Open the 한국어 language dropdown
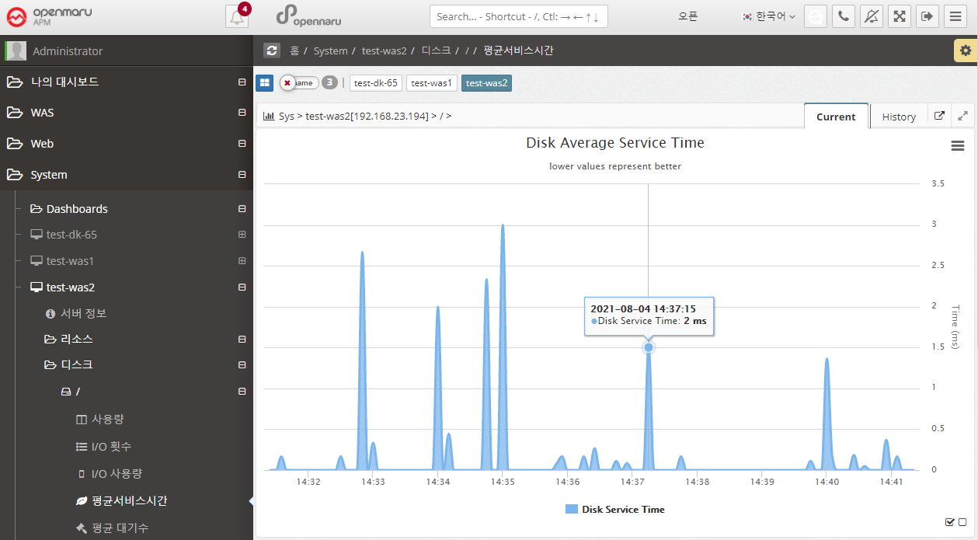Viewport: 978px width, 540px height. (x=769, y=16)
